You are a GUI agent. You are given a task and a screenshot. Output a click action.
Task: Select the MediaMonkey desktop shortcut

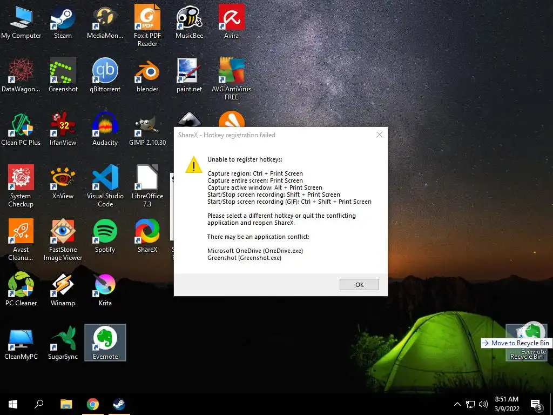[105, 22]
